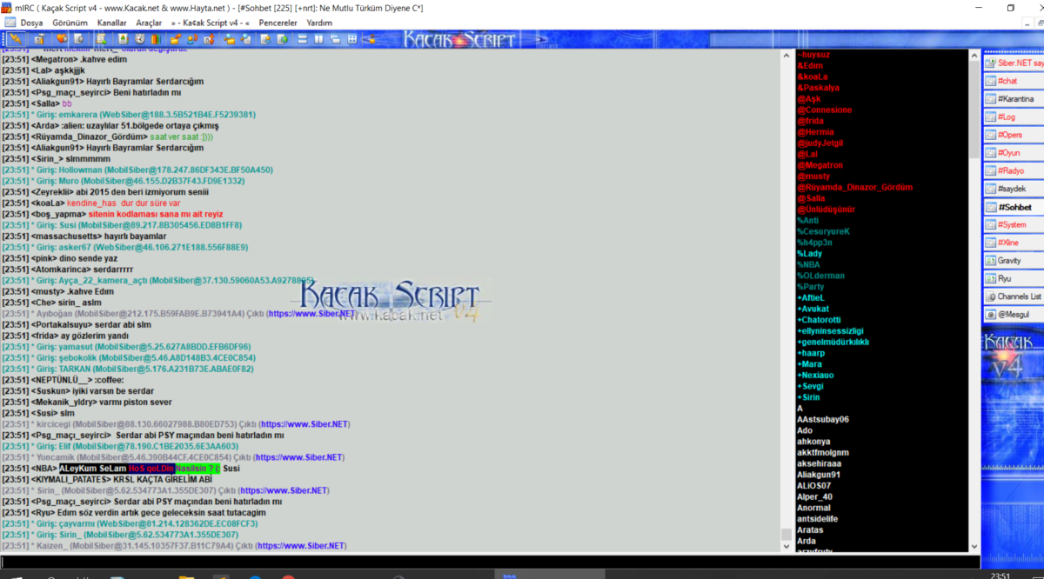Image resolution: width=1044 pixels, height=579 pixels.
Task: Open Received Files toolbar icon
Action: tap(230, 39)
